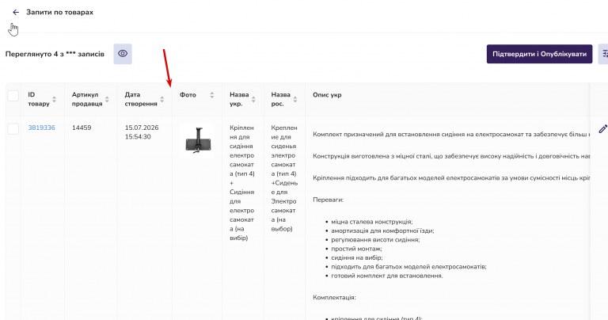Viewport: 608px width, 320px height.
Task: Open product ID 3819336 link
Action: [41, 128]
